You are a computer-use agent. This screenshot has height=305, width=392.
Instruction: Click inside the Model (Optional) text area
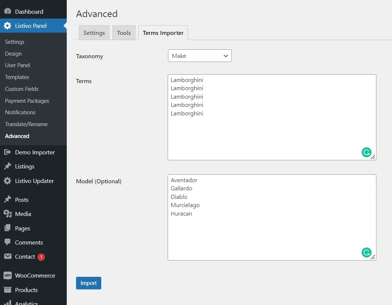click(272, 217)
